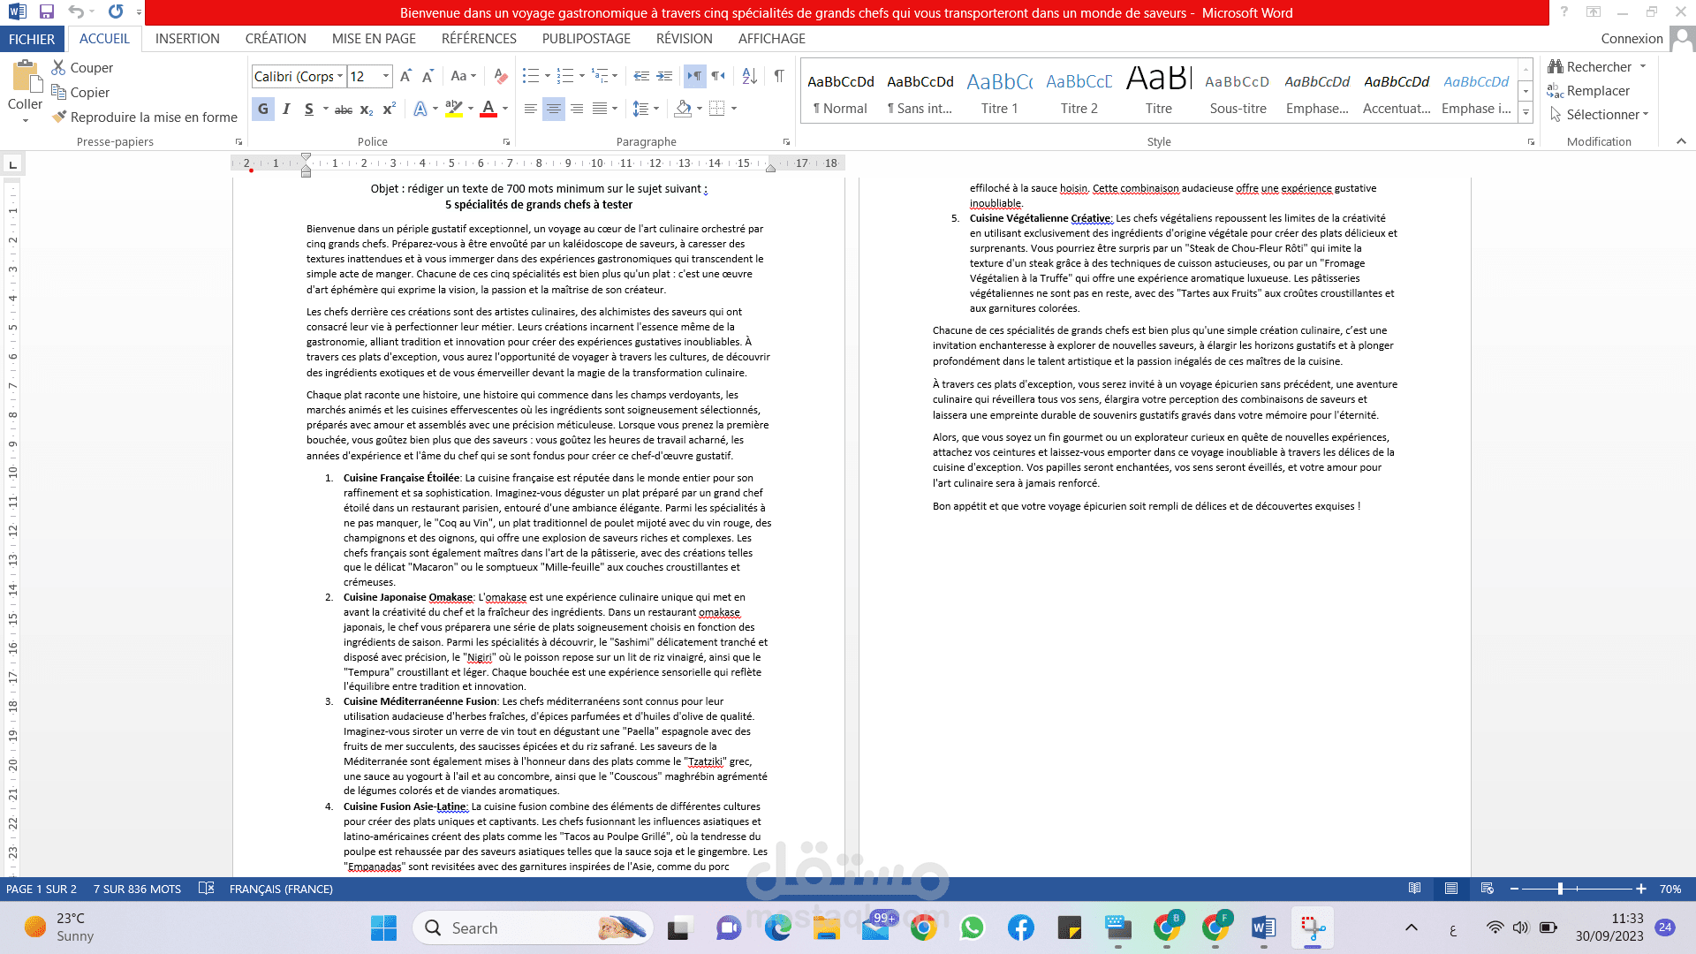The height and width of the screenshot is (954, 1696).
Task: Increase the paragraph indent
Action: (664, 77)
